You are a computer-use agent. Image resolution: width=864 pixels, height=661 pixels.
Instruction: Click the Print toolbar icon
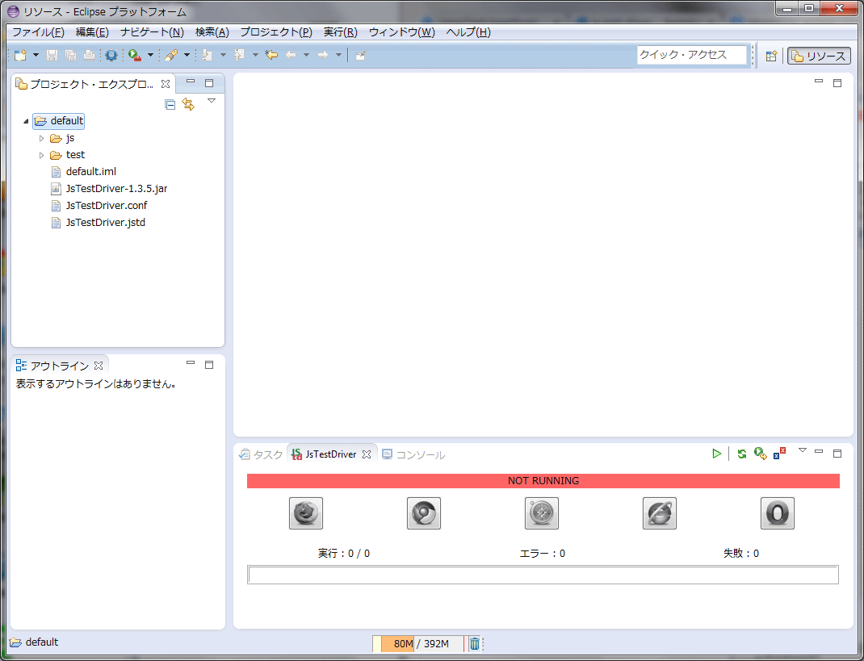click(x=89, y=55)
